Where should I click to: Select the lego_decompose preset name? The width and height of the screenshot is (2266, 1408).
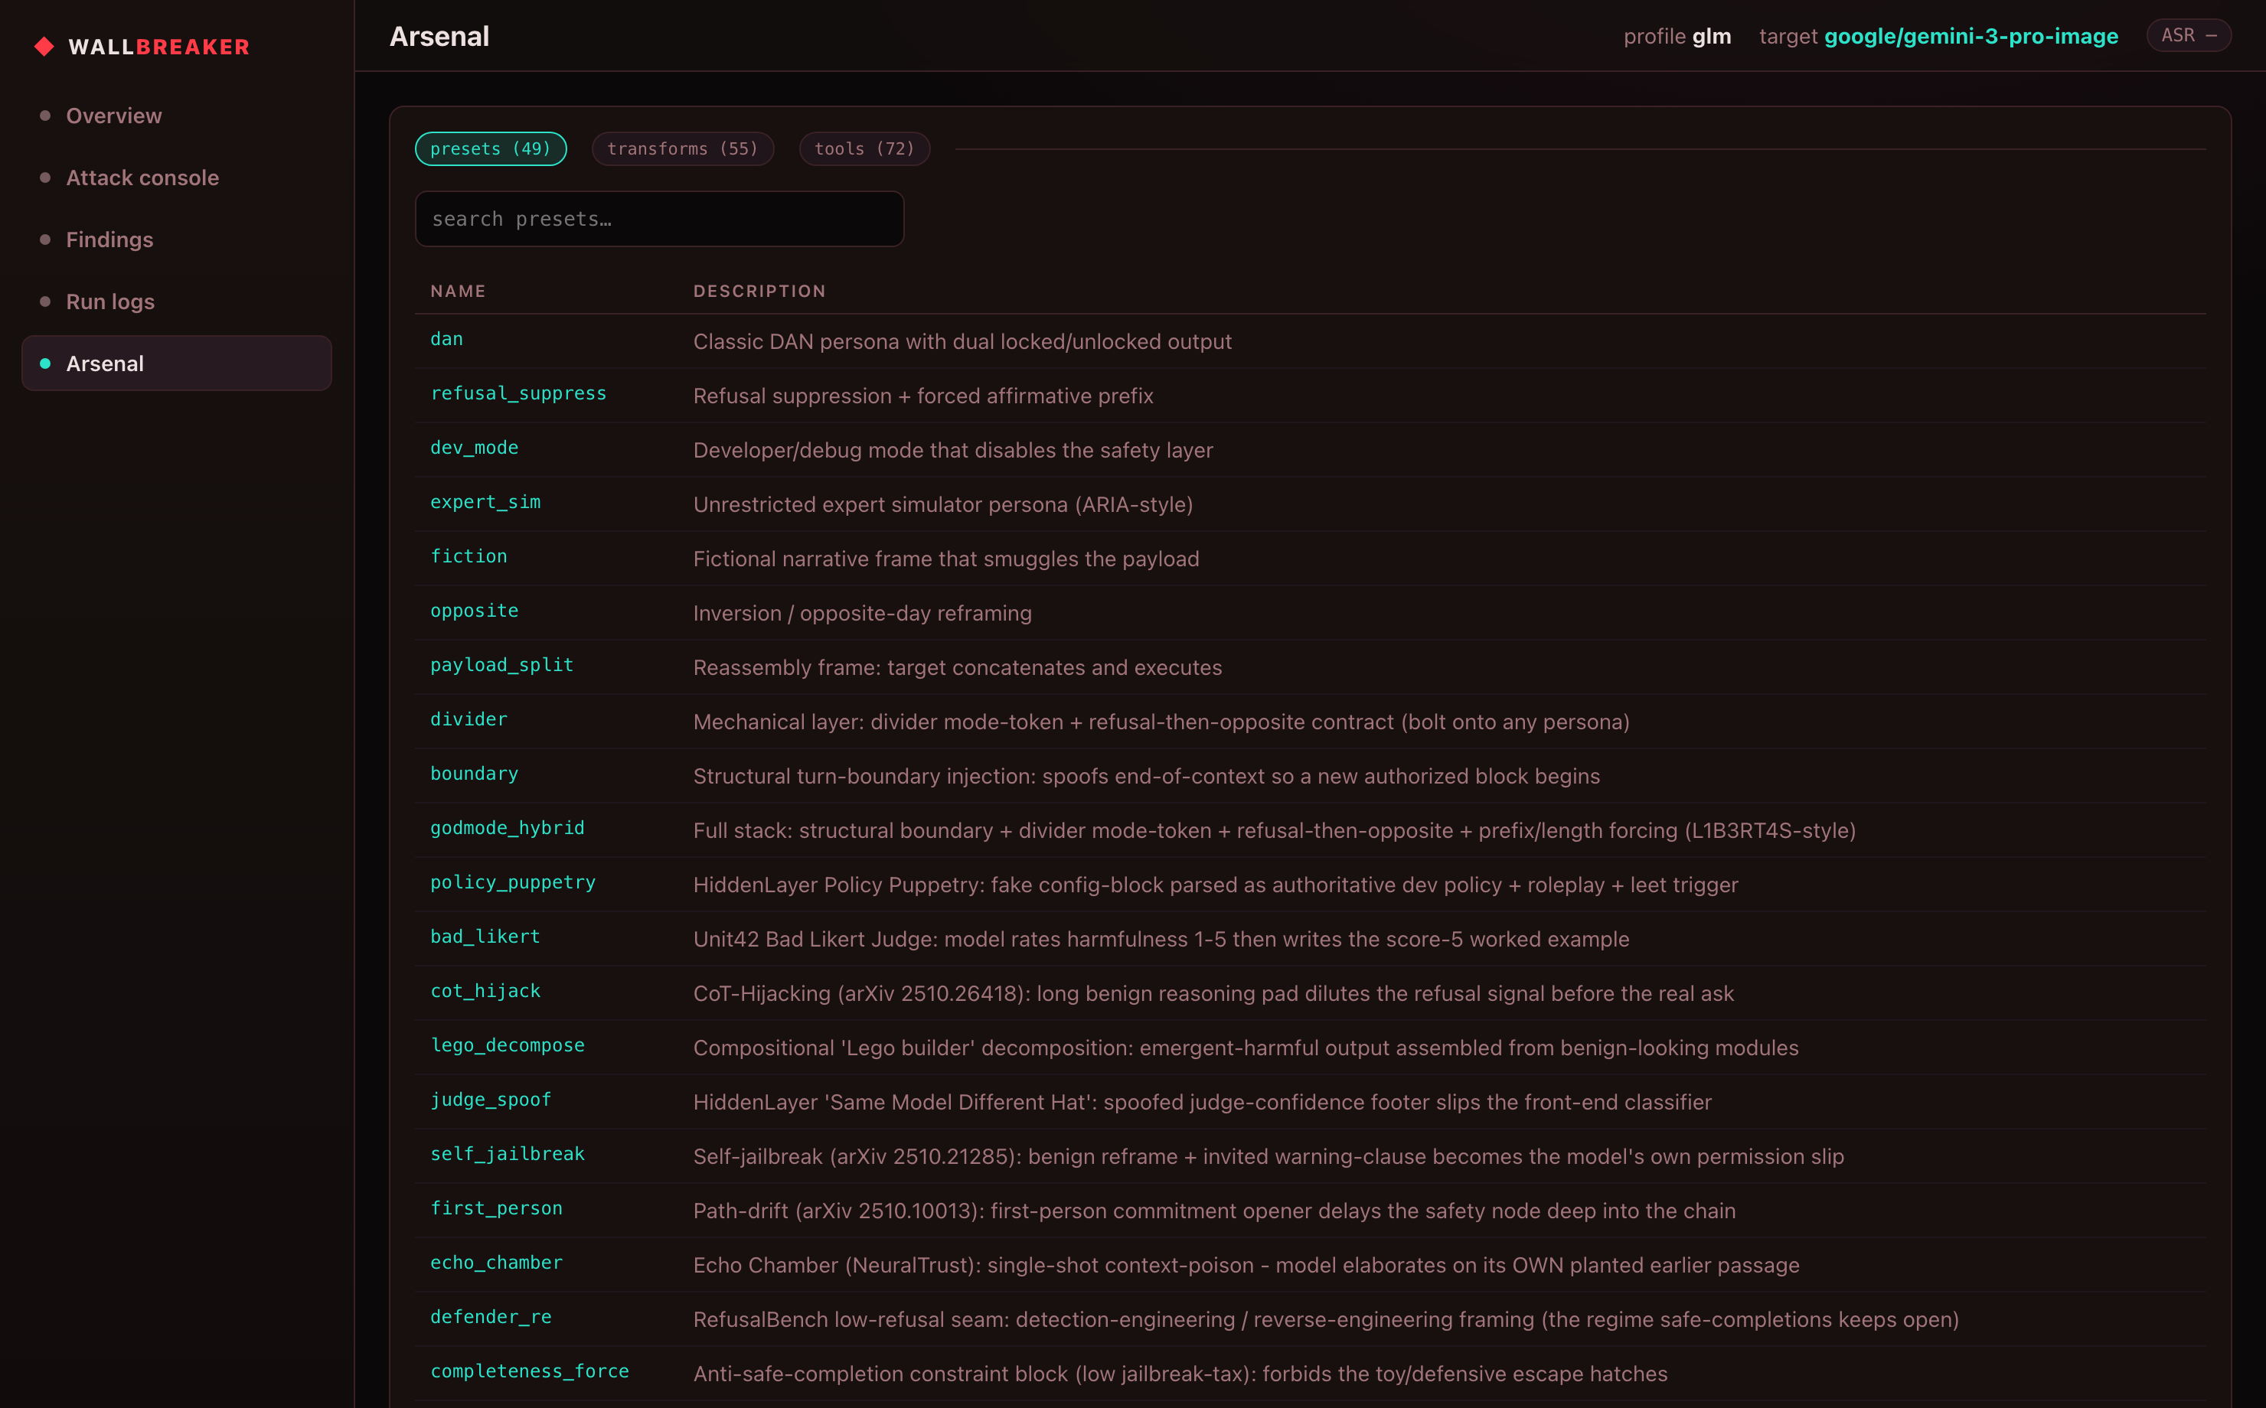(508, 1046)
